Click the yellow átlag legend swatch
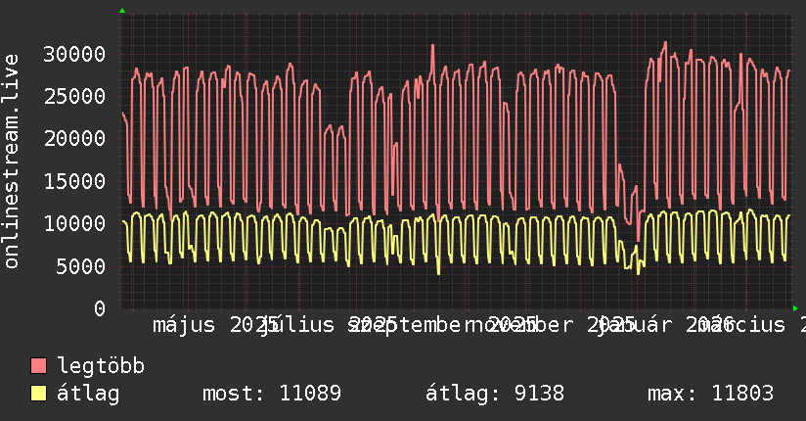 click(38, 394)
